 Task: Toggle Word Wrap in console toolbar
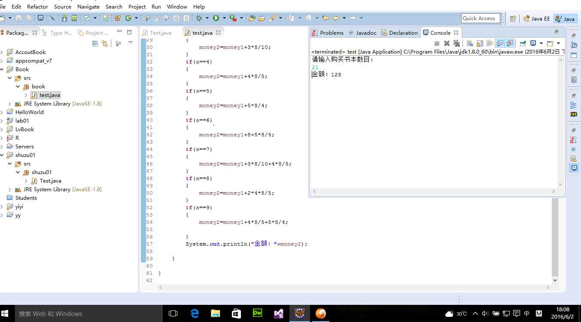[490, 43]
